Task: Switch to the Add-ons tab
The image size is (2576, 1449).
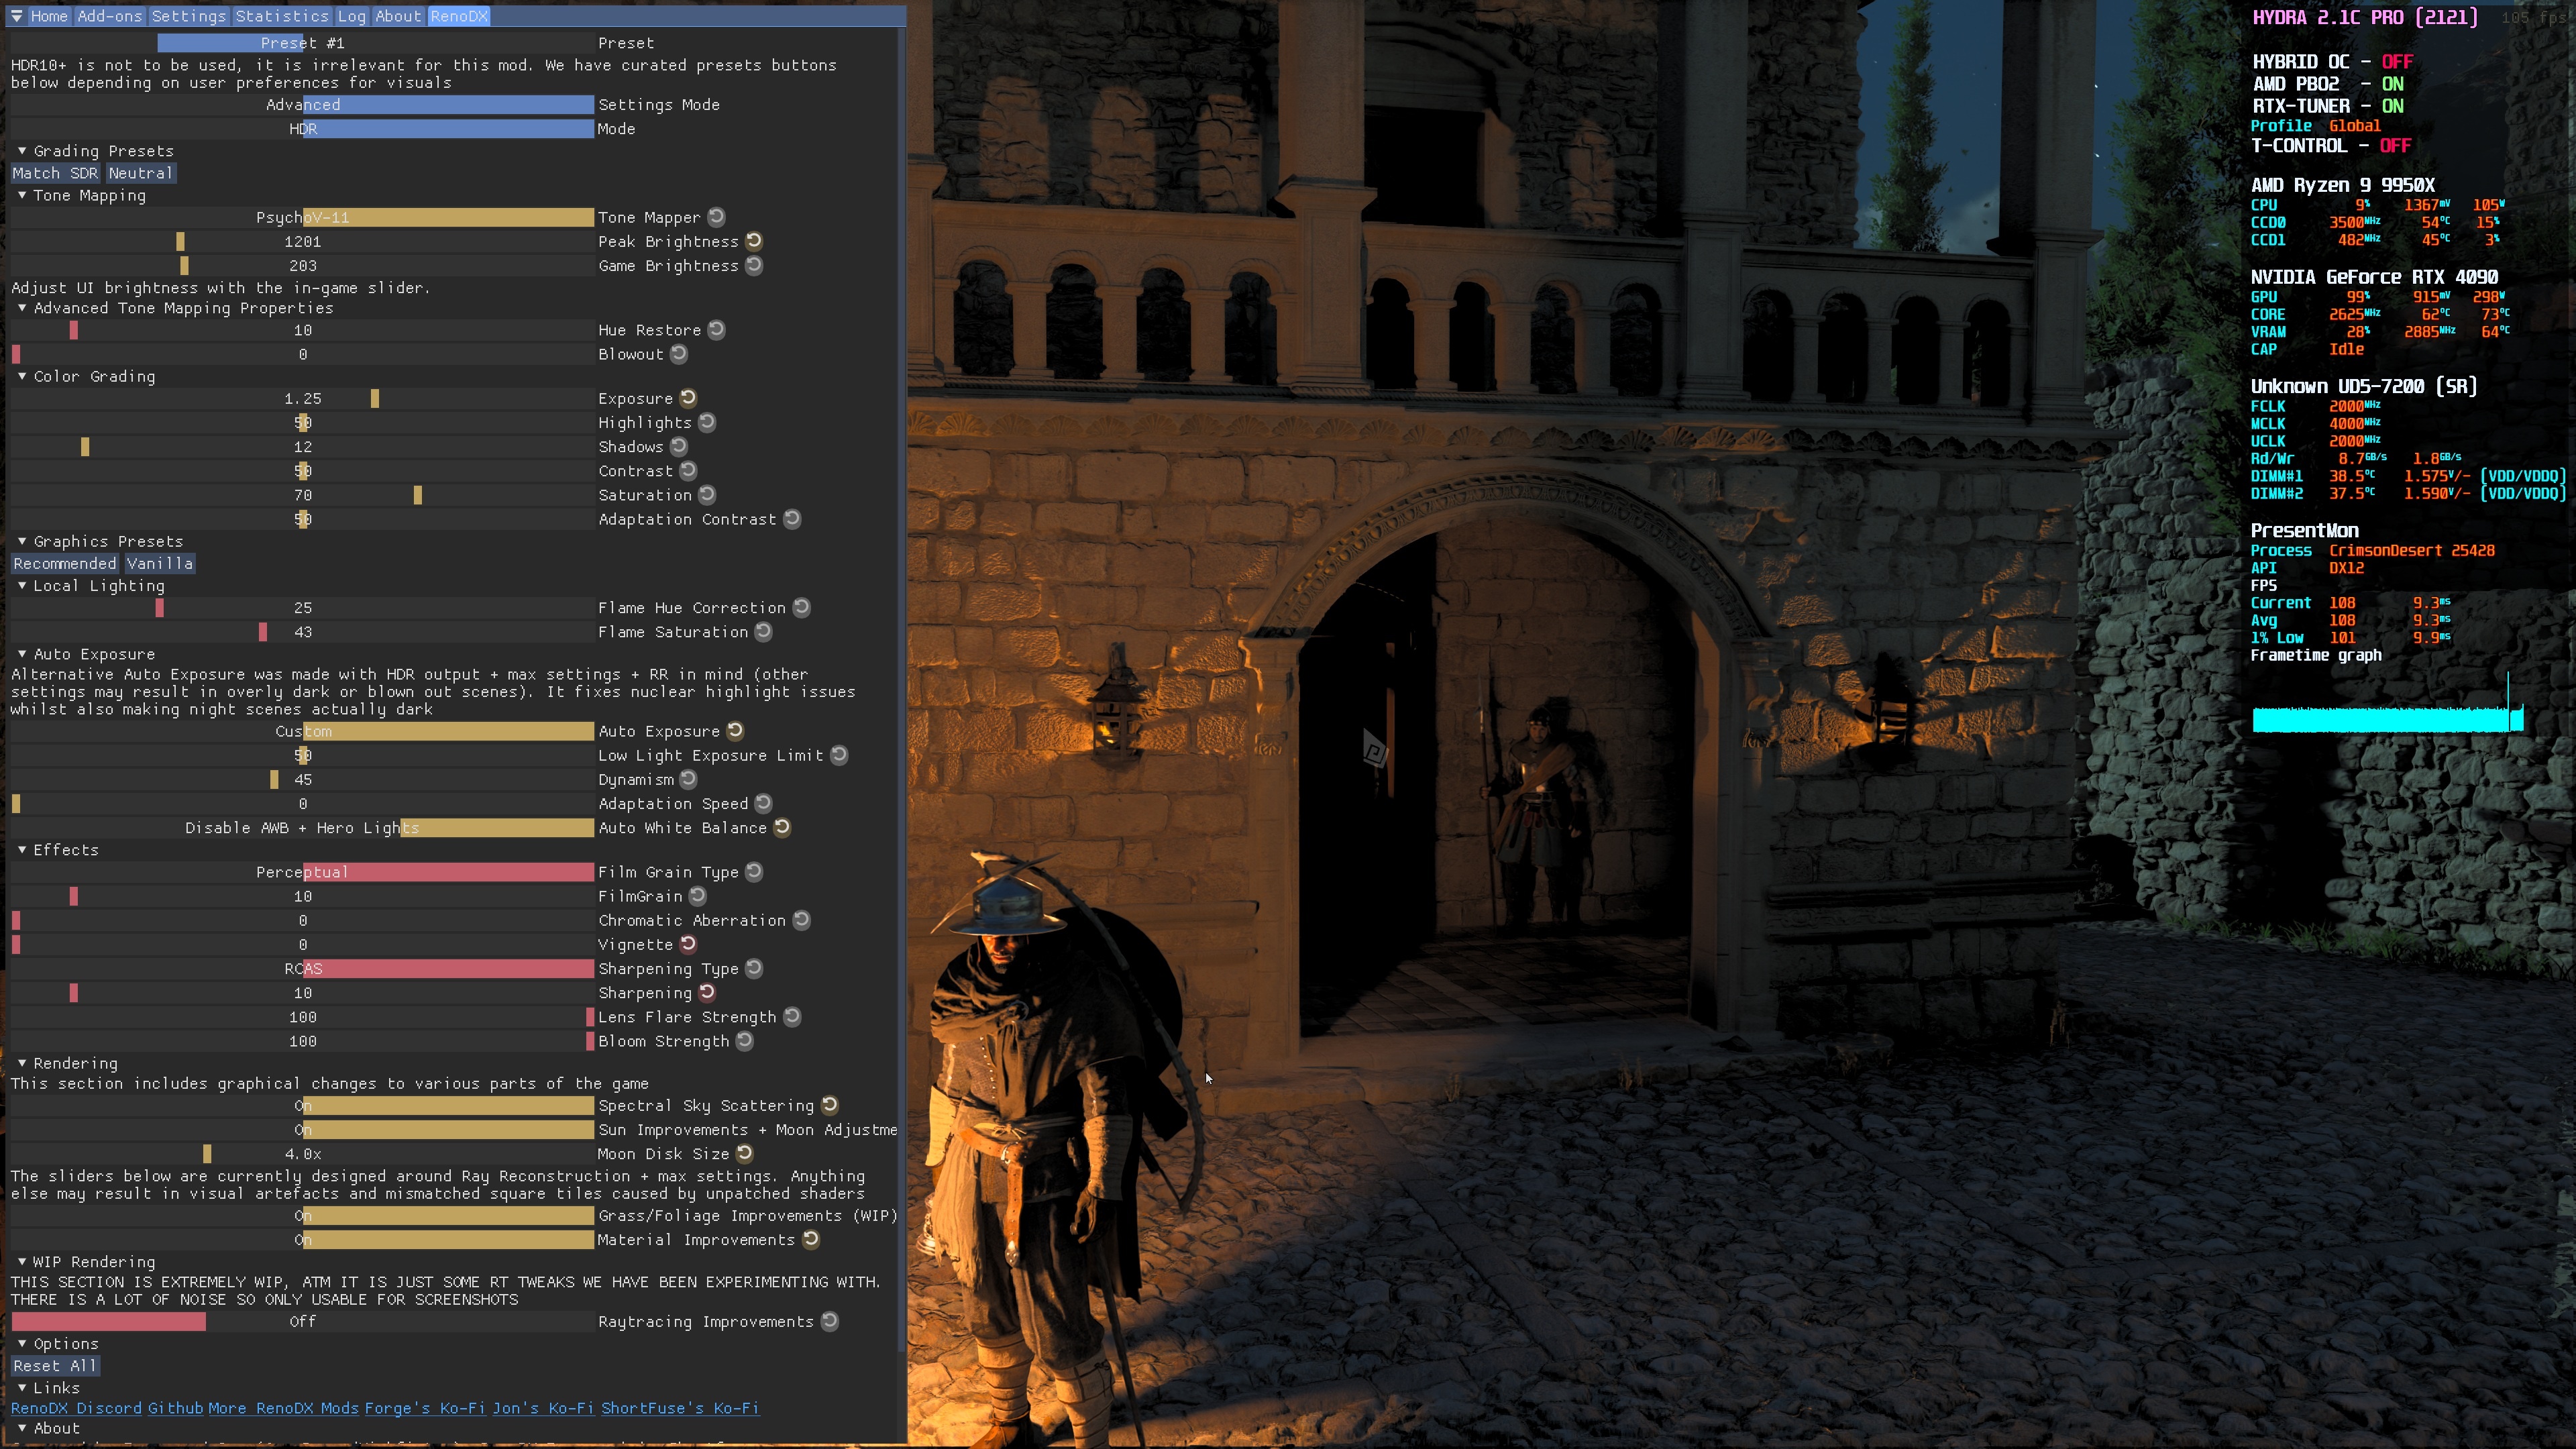Action: point(110,16)
